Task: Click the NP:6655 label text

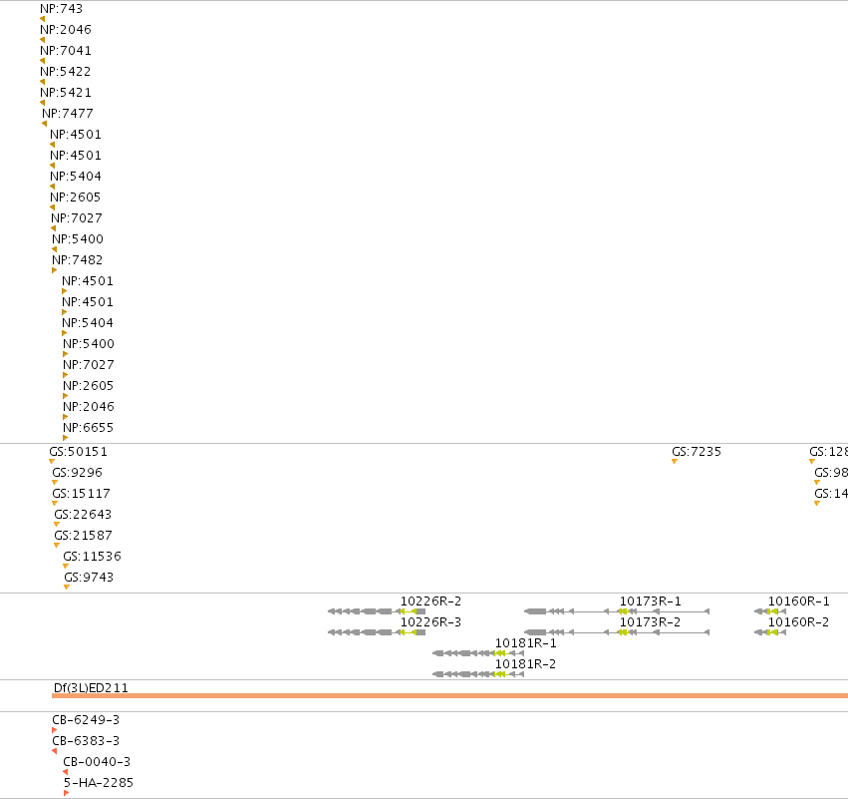Action: tap(88, 428)
